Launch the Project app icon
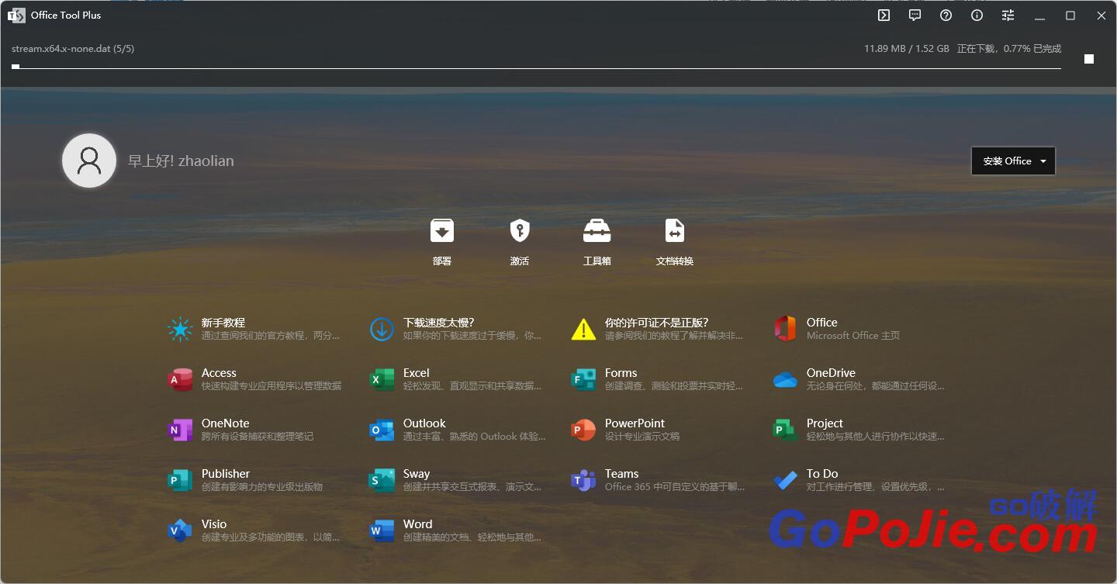 pyautogui.click(x=785, y=430)
